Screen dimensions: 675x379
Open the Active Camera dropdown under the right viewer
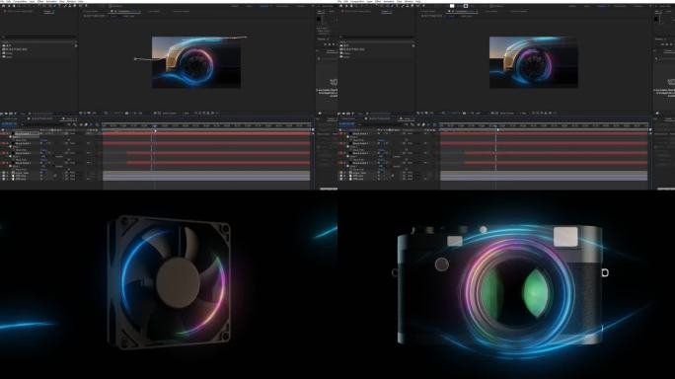(x=506, y=114)
